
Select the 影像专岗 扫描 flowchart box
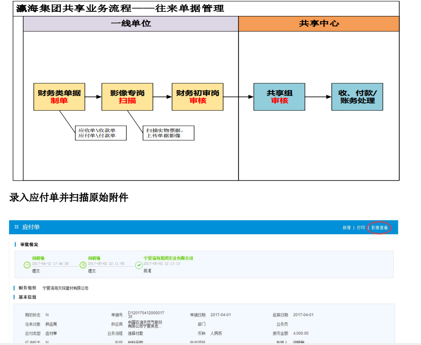coord(127,97)
